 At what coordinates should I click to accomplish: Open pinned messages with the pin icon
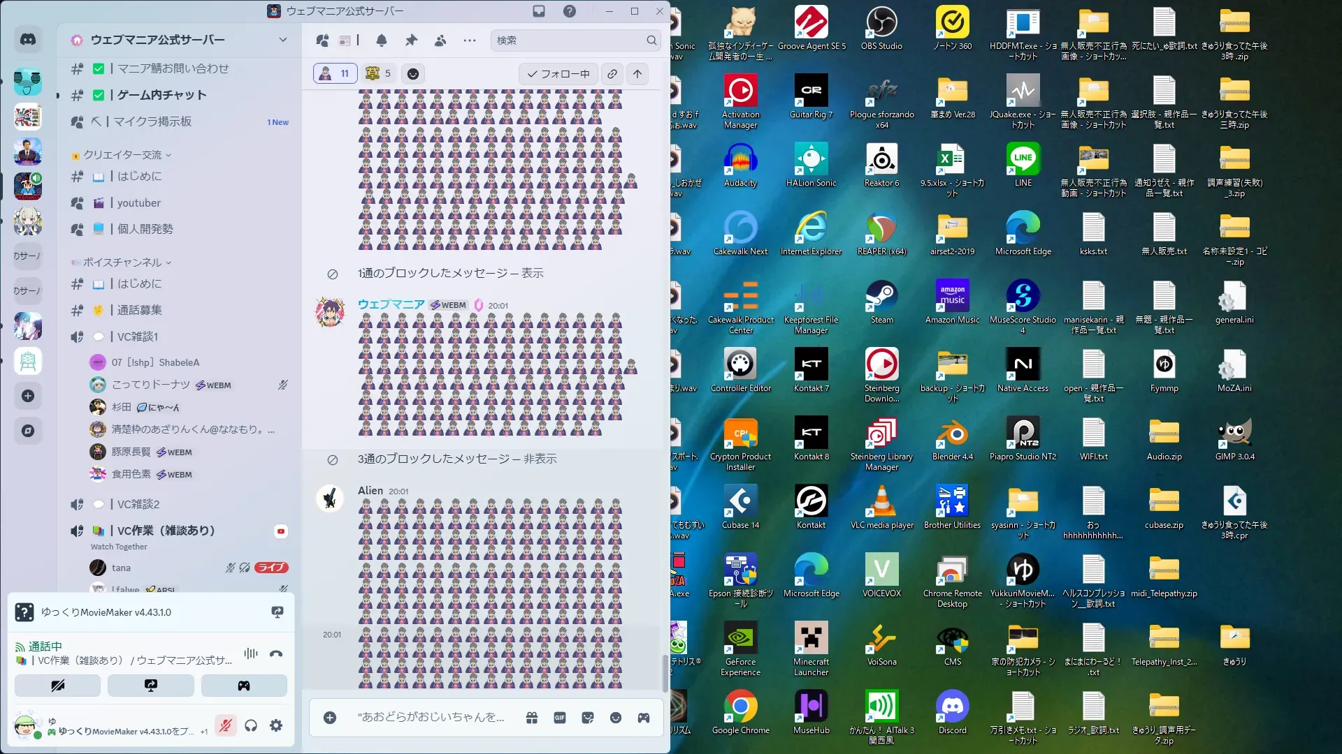tap(411, 40)
